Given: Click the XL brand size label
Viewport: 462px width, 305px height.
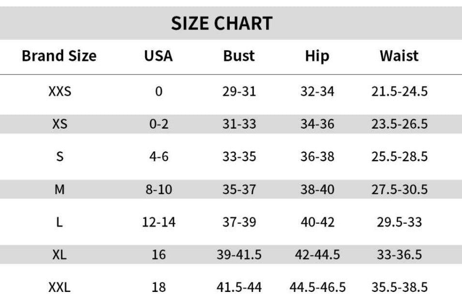Looking at the screenshot, I should click(60, 255).
